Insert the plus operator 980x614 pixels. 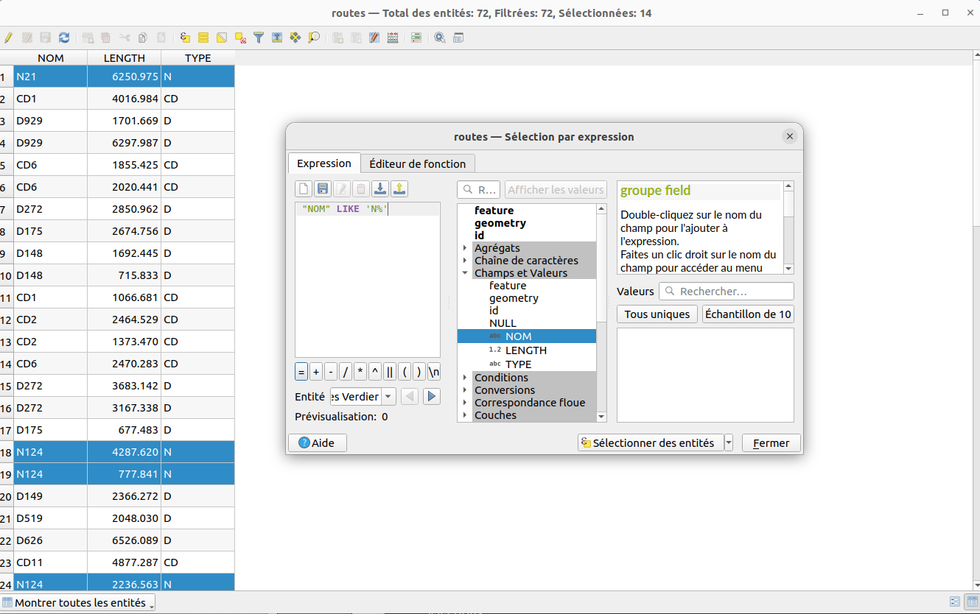(316, 372)
